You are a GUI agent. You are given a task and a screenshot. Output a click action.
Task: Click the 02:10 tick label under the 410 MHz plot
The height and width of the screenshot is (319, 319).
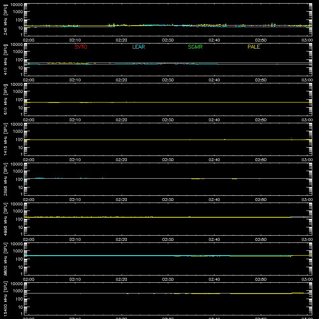tap(75, 80)
